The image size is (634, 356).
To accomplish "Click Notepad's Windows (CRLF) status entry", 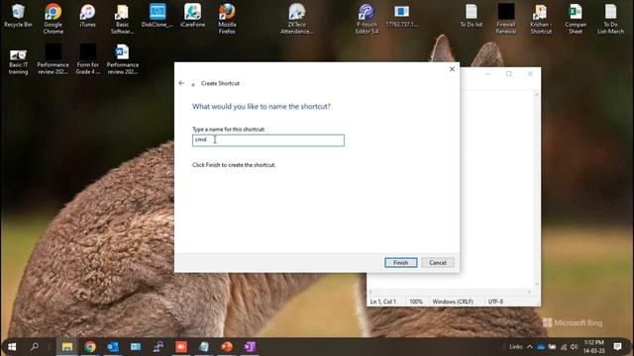I will click(x=453, y=302).
